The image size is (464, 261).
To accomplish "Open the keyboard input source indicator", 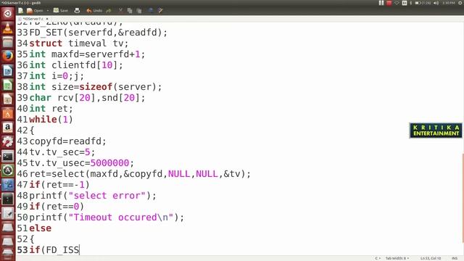I will pyautogui.click(x=405, y=3).
